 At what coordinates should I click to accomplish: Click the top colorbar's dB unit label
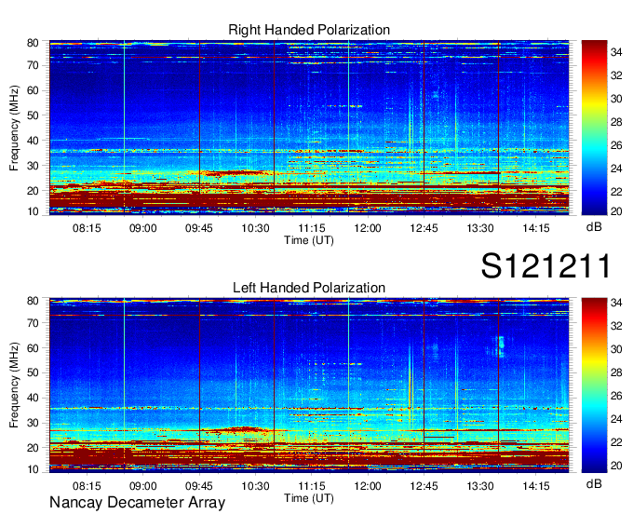pyautogui.click(x=594, y=227)
